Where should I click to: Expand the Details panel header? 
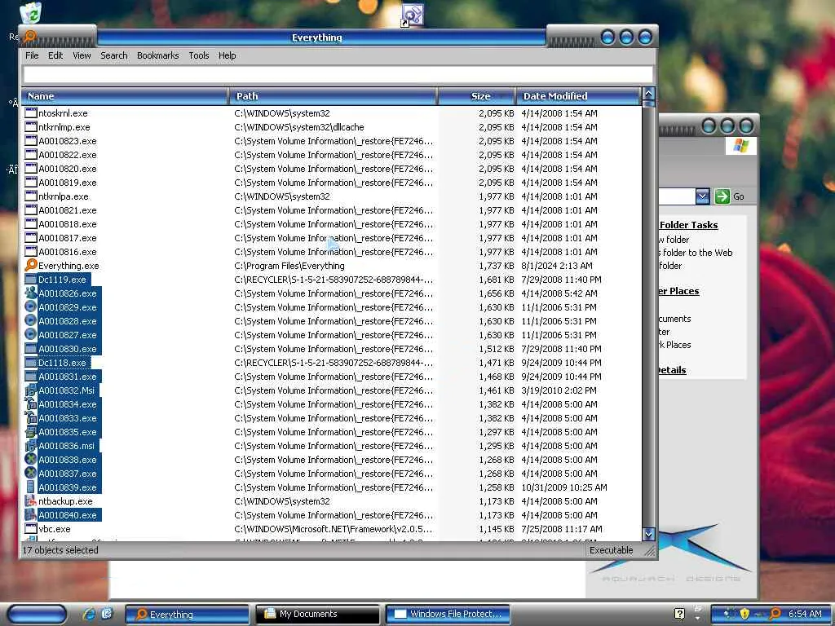[673, 370]
